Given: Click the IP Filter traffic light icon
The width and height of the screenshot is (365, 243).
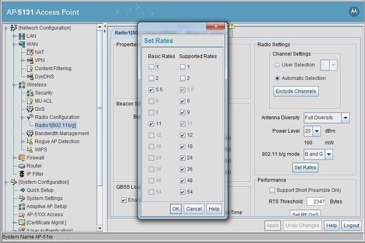Looking at the screenshot, I should tap(22, 174).
